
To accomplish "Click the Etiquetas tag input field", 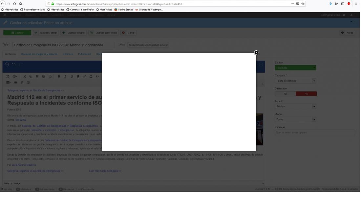I will click(x=315, y=133).
